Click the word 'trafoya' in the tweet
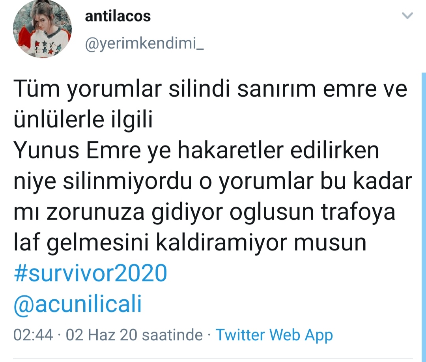426x362 pixels. pyautogui.click(x=358, y=212)
